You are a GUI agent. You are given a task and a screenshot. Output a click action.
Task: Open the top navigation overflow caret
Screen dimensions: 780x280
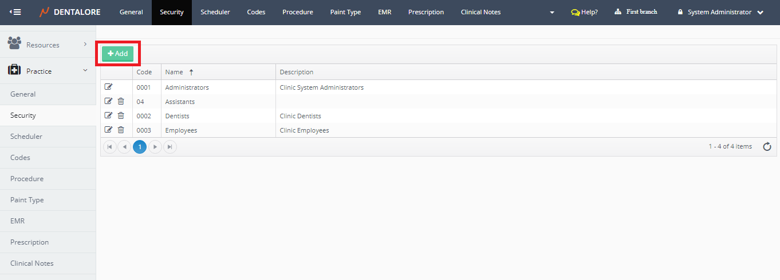pyautogui.click(x=551, y=13)
